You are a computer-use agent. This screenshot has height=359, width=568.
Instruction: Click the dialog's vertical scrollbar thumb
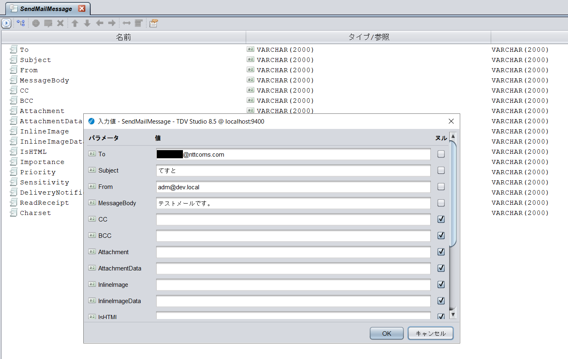[x=453, y=194]
